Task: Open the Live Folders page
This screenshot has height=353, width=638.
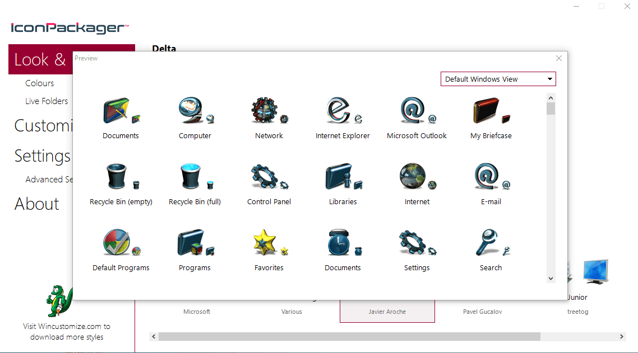Action: click(47, 101)
